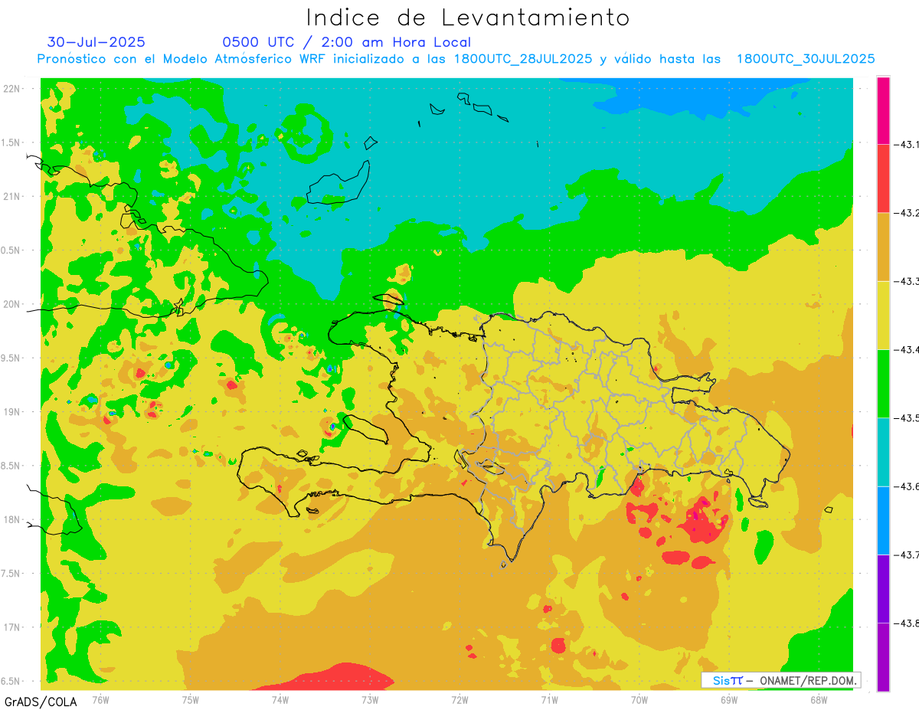This screenshot has width=919, height=710.
Task: Select the red color scale segment
Action: (x=883, y=178)
